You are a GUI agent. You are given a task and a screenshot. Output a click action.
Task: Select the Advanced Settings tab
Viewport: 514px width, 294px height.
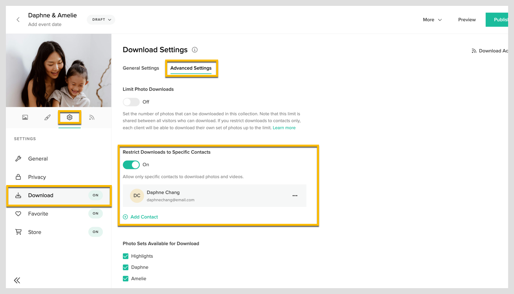click(x=191, y=68)
